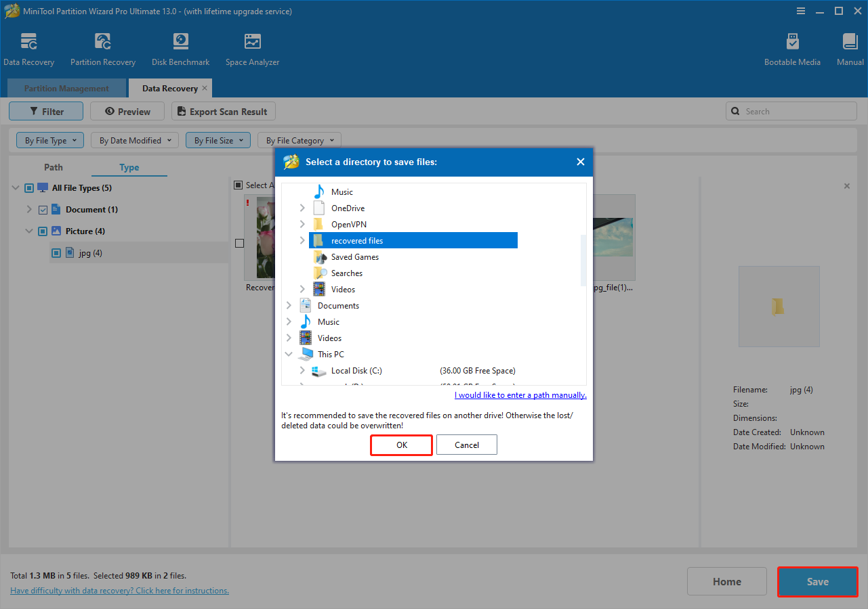The height and width of the screenshot is (609, 868).
Task: Open the By File Size dropdown
Action: [218, 140]
